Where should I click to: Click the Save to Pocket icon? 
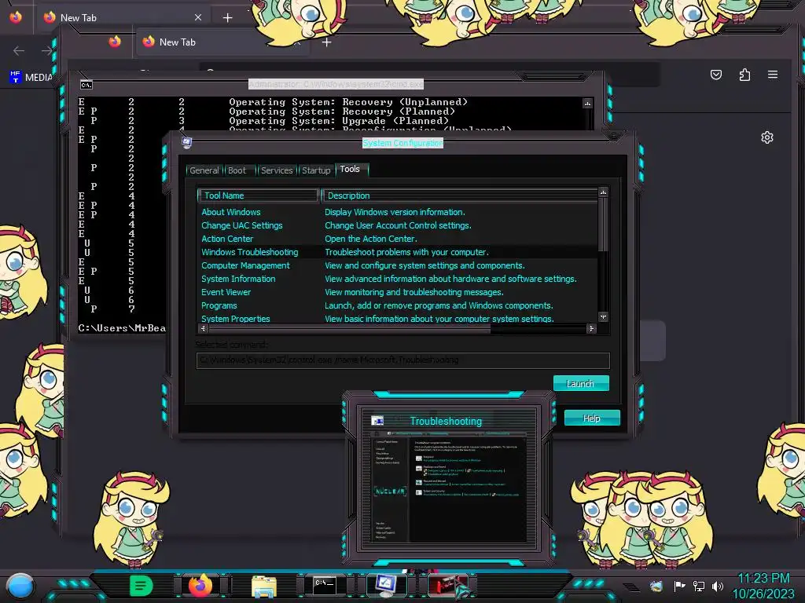pyautogui.click(x=716, y=75)
